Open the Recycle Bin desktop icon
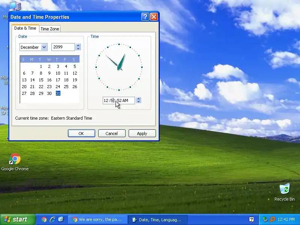 pyautogui.click(x=285, y=192)
